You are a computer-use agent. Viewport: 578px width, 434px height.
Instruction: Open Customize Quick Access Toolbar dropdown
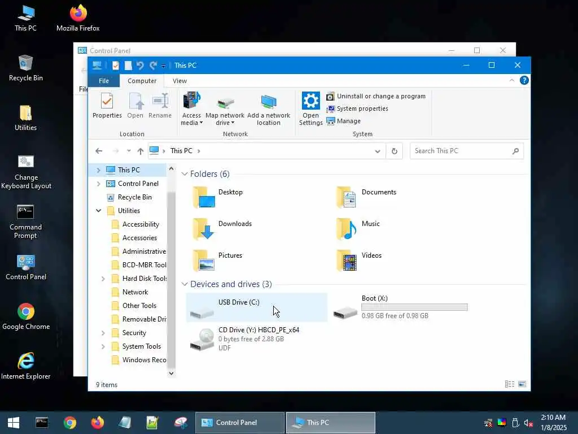[x=163, y=66]
